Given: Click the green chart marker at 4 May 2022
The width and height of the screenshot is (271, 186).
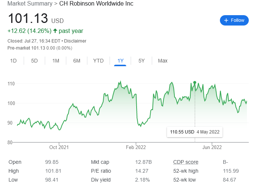Looking at the screenshot, I should click(x=195, y=82).
